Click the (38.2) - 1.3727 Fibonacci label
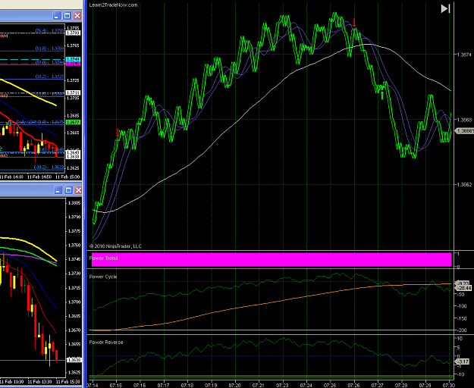Screen dimensions: 474x388 49,77
